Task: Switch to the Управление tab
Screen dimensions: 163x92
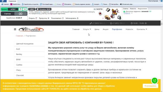Action: pyautogui.click(x=12, y=1)
